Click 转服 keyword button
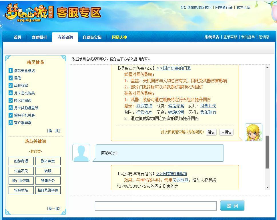 [48, 171]
